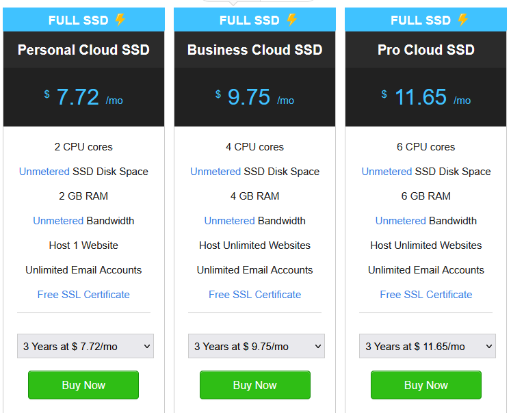Expand the Business plan 3 Years dropdown
The image size is (511, 413).
(x=256, y=346)
